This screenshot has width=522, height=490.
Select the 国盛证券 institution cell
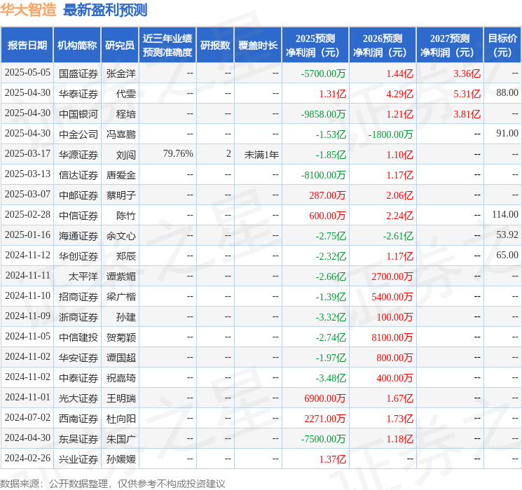[78, 73]
